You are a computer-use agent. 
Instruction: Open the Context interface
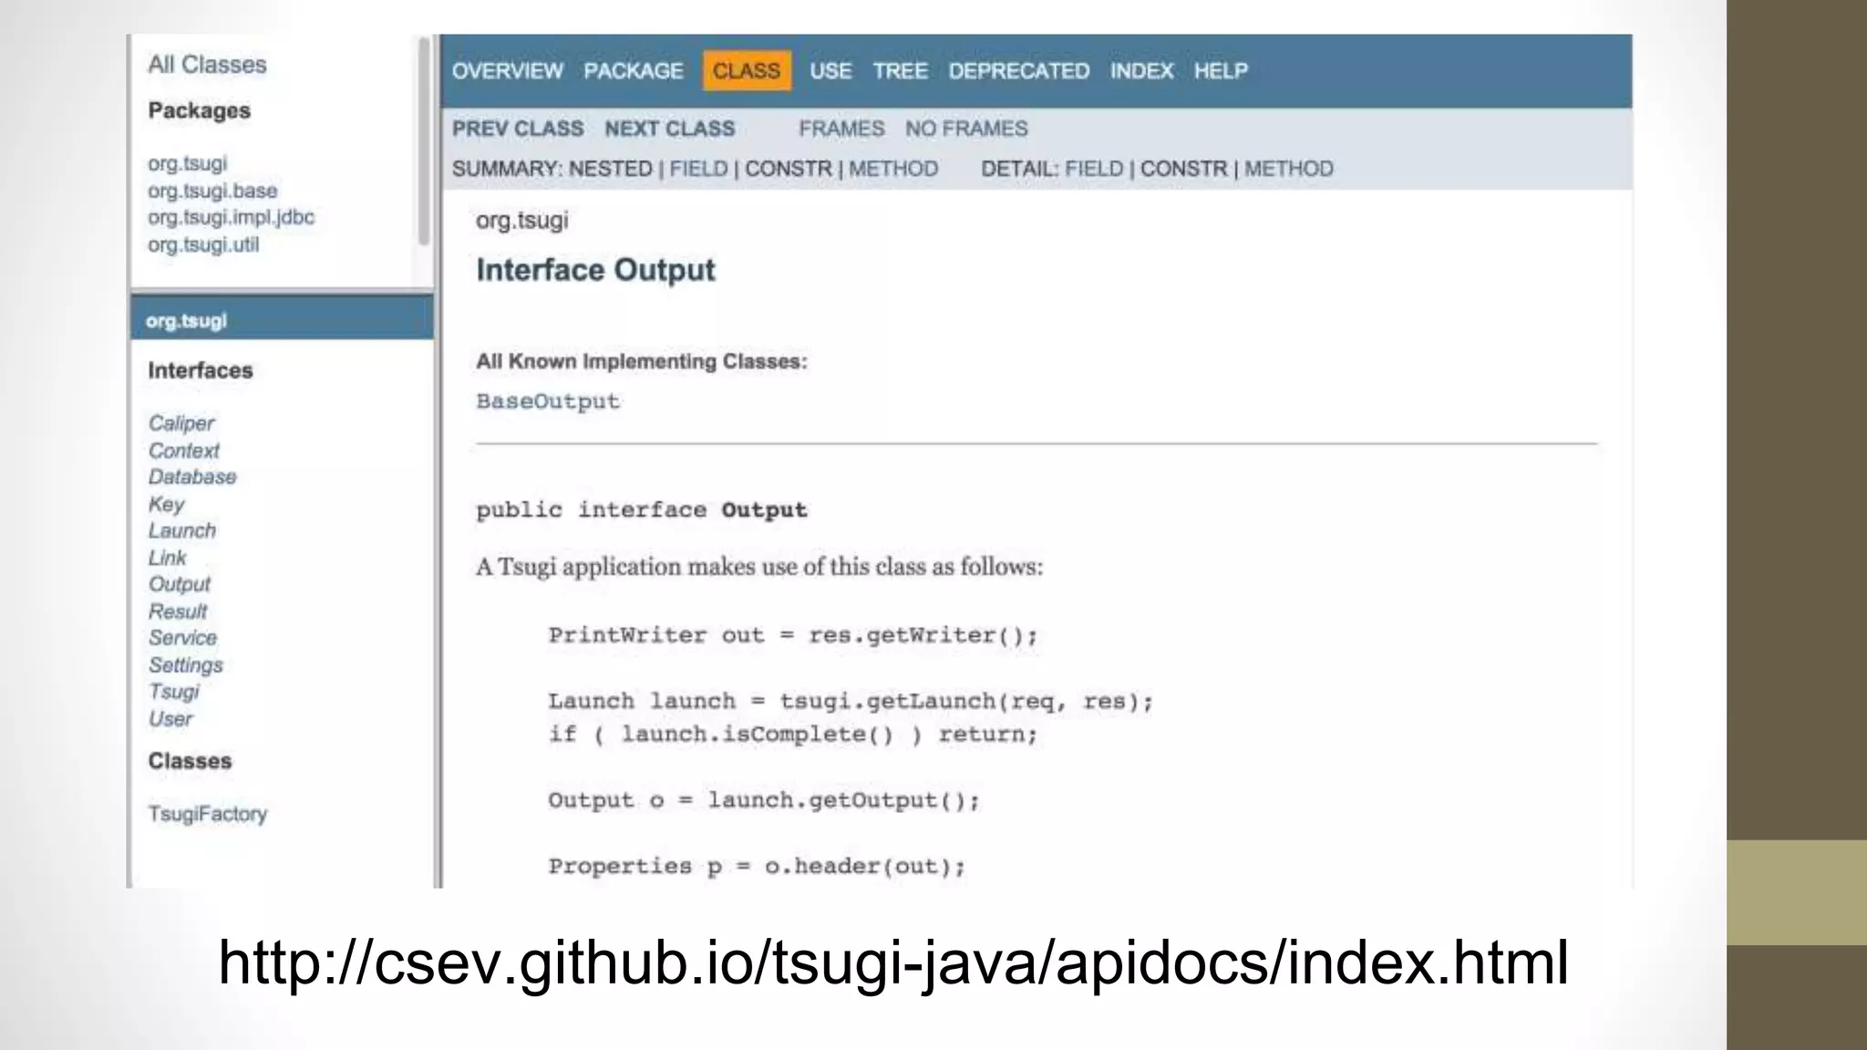[x=183, y=450]
